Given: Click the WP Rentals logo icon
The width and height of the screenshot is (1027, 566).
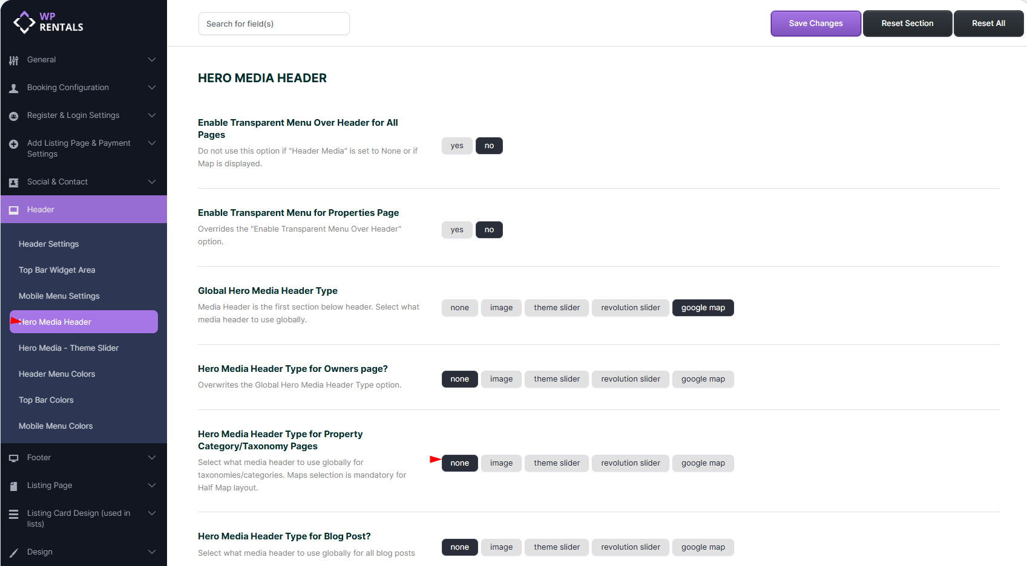Looking at the screenshot, I should click(24, 22).
